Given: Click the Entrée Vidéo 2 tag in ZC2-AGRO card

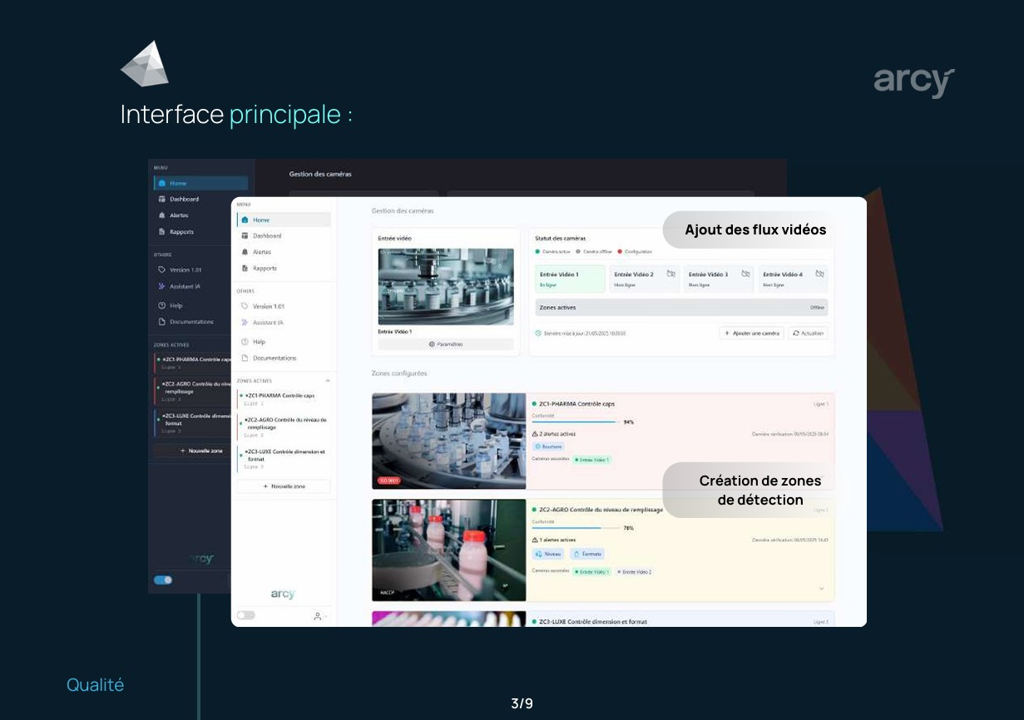Looking at the screenshot, I should point(636,572).
